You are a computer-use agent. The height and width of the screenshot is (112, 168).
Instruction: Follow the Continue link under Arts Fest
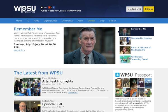(73, 93)
